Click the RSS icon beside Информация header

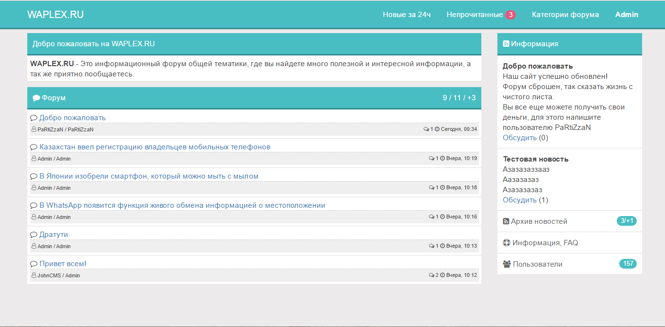coord(506,44)
